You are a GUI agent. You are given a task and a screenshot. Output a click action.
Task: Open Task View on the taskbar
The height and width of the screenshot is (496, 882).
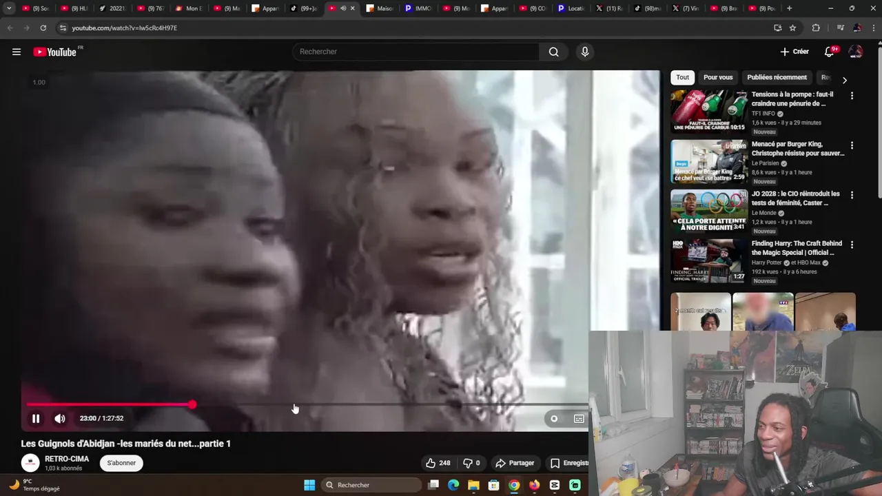click(433, 485)
